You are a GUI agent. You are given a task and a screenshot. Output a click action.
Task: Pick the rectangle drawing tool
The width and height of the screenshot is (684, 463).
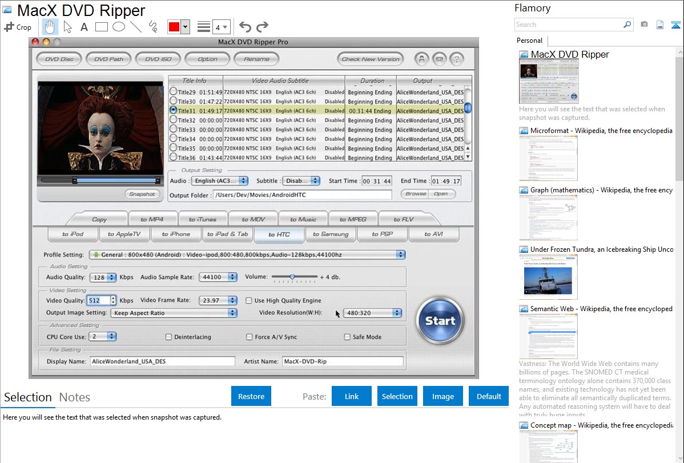(102, 27)
